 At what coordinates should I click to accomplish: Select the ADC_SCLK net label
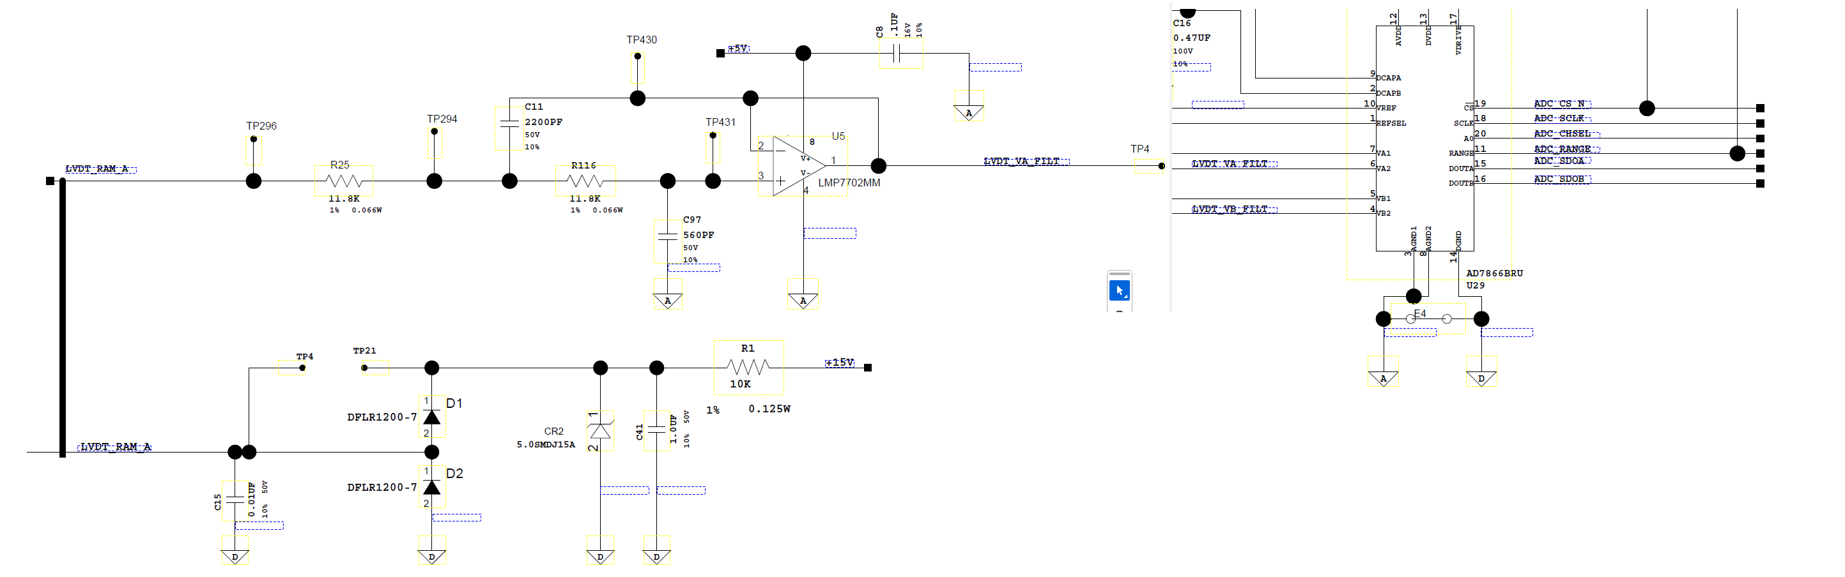pyautogui.click(x=1561, y=118)
